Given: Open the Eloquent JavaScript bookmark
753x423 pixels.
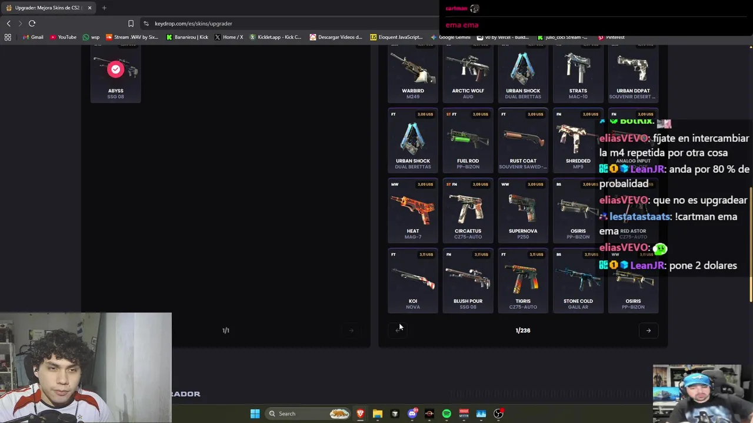Looking at the screenshot, I should [x=397, y=37].
